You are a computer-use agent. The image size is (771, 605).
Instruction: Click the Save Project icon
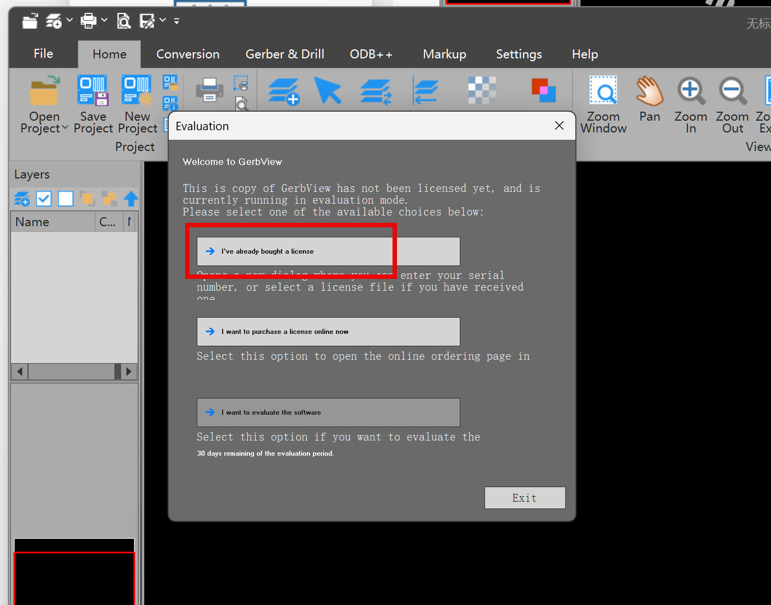pyautogui.click(x=93, y=91)
